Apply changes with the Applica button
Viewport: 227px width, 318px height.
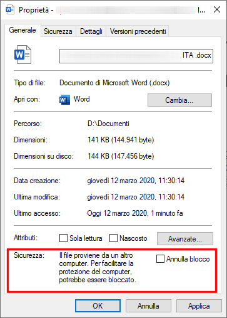tap(199, 306)
